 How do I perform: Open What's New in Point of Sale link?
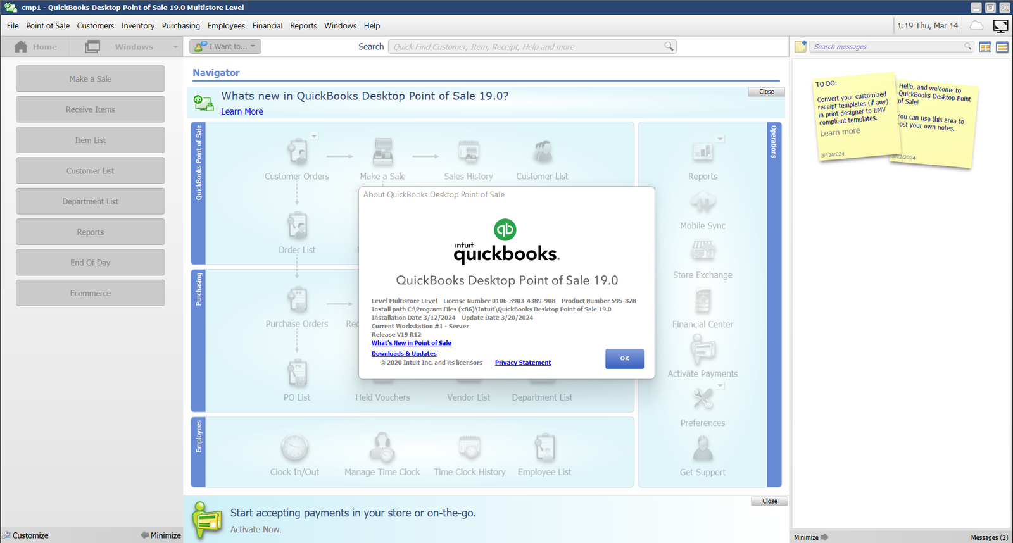point(412,343)
